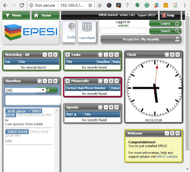190x172 pixels.
Task: Collapse the Tasks applet
Action: [x=106, y=55]
